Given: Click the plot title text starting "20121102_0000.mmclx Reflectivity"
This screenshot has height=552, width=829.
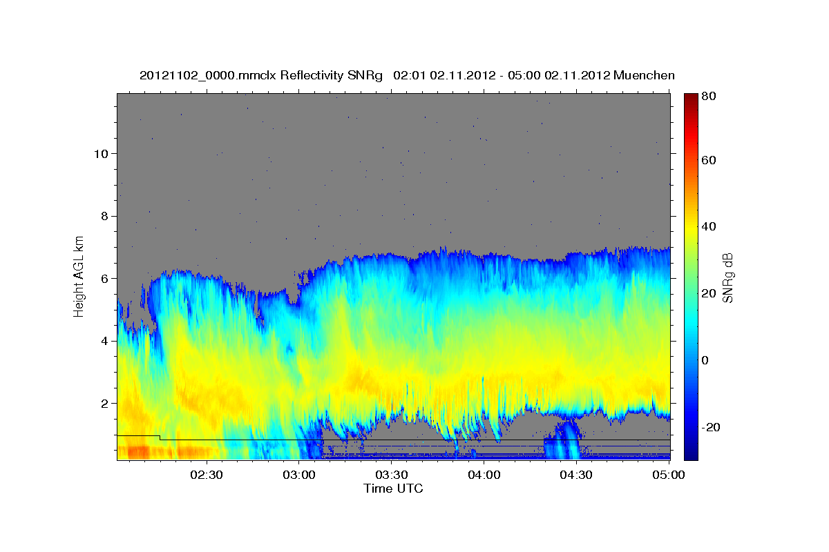Looking at the screenshot, I should click(407, 75).
